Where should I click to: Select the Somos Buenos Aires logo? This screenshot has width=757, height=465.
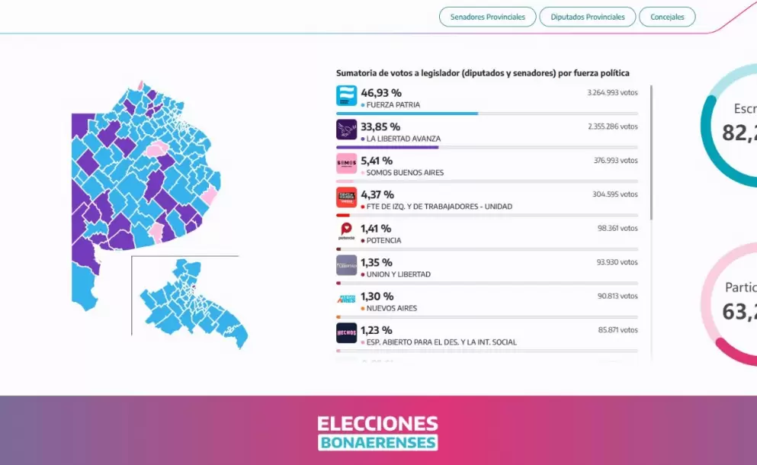(x=347, y=164)
